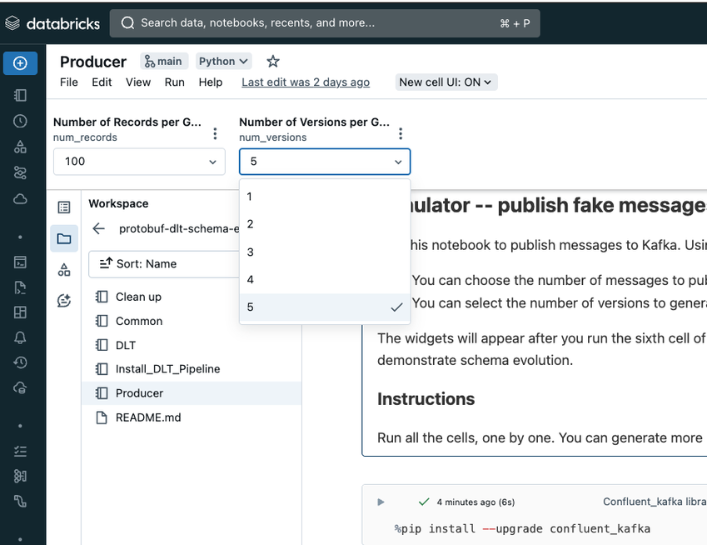
Task: Select option 2 in versions list
Action: tap(325, 224)
